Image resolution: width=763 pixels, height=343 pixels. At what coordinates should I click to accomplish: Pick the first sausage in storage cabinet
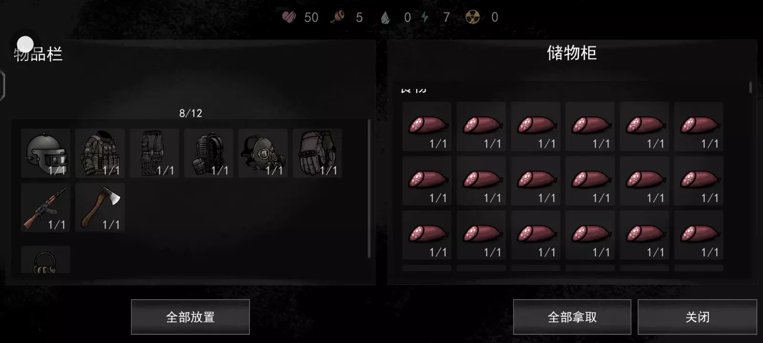pos(427,126)
